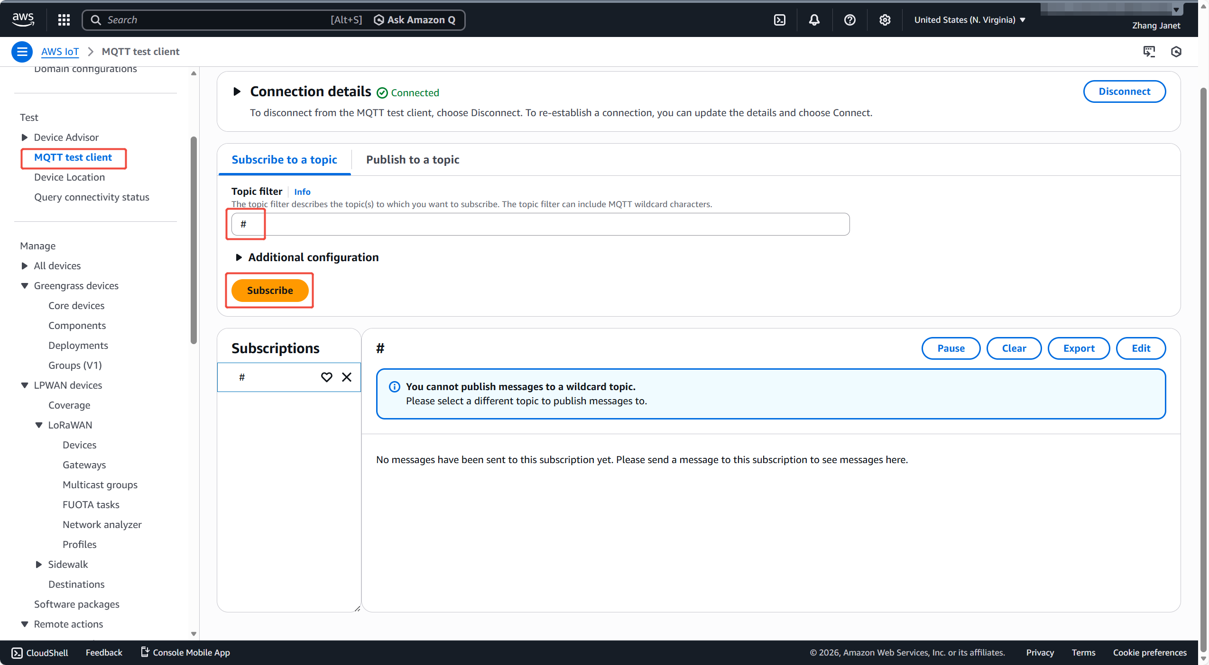Expand the Connection details section
1209x665 pixels.
coord(237,91)
